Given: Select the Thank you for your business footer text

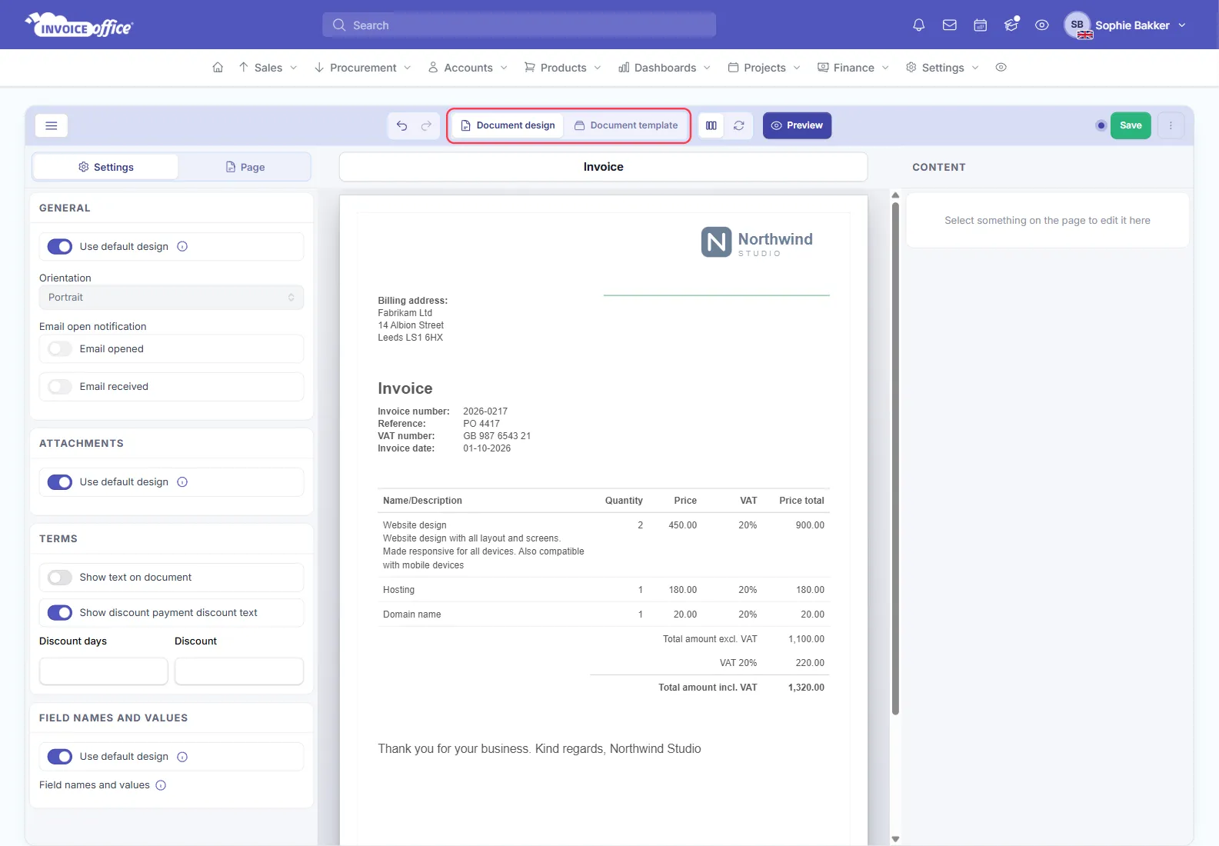Looking at the screenshot, I should pyautogui.click(x=539, y=749).
